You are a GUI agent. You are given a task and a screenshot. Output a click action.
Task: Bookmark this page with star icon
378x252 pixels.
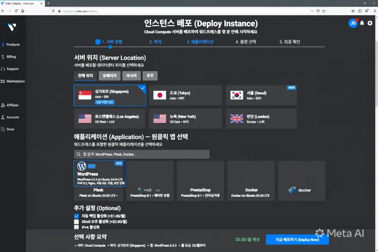324,11
